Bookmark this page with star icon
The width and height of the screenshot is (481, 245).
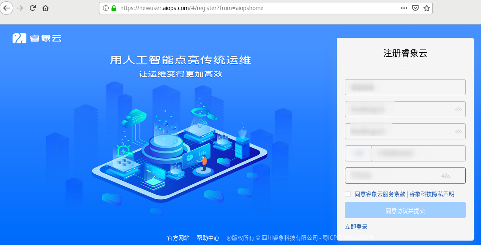pos(426,8)
